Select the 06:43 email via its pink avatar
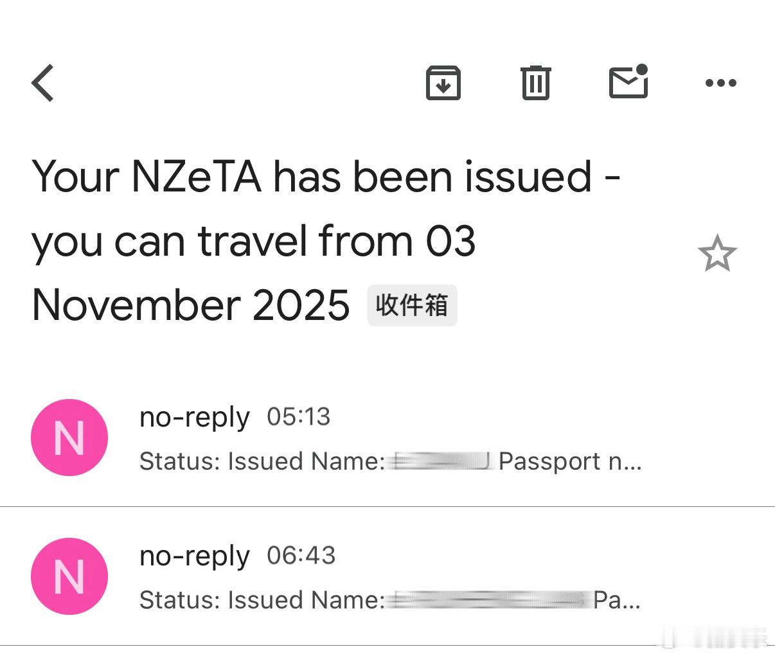Screen dimensions: 775x656 point(69,576)
